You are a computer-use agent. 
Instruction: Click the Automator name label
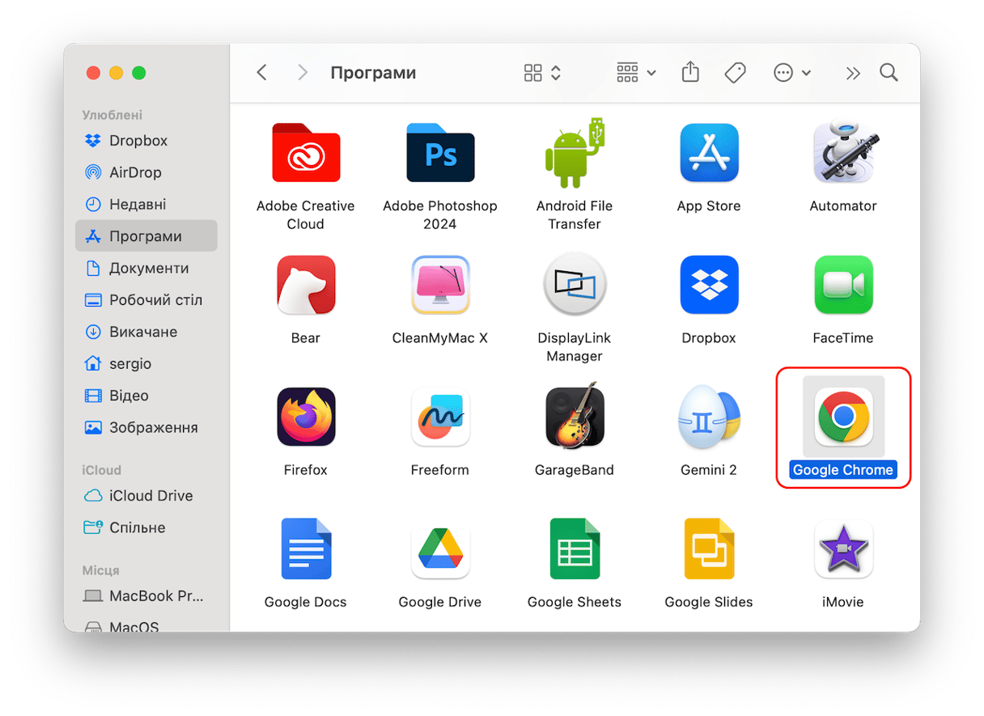pyautogui.click(x=843, y=206)
